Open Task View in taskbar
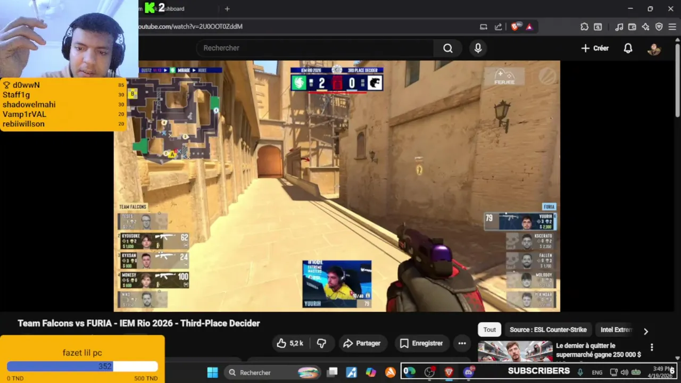The image size is (681, 383). coord(332,372)
